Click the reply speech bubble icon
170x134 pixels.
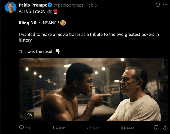tap(22, 127)
